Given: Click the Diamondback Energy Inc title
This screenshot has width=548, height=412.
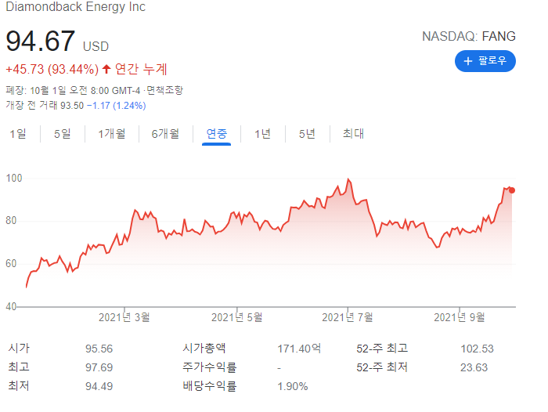Looking at the screenshot, I should coord(75,8).
